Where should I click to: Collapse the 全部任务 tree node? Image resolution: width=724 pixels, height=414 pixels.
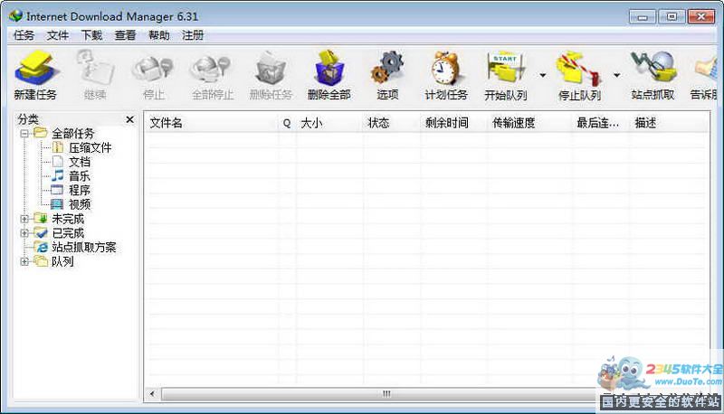[24, 134]
